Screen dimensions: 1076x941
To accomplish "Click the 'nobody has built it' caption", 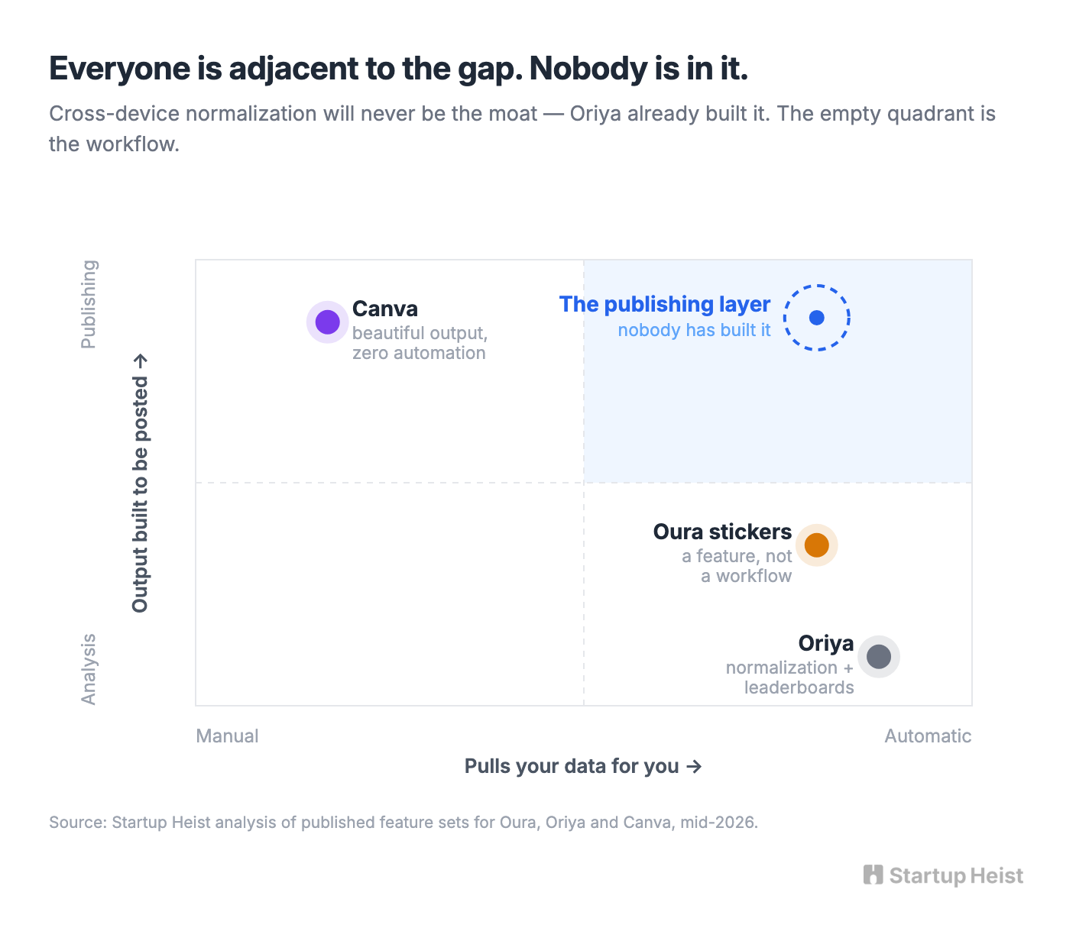I will [x=695, y=330].
